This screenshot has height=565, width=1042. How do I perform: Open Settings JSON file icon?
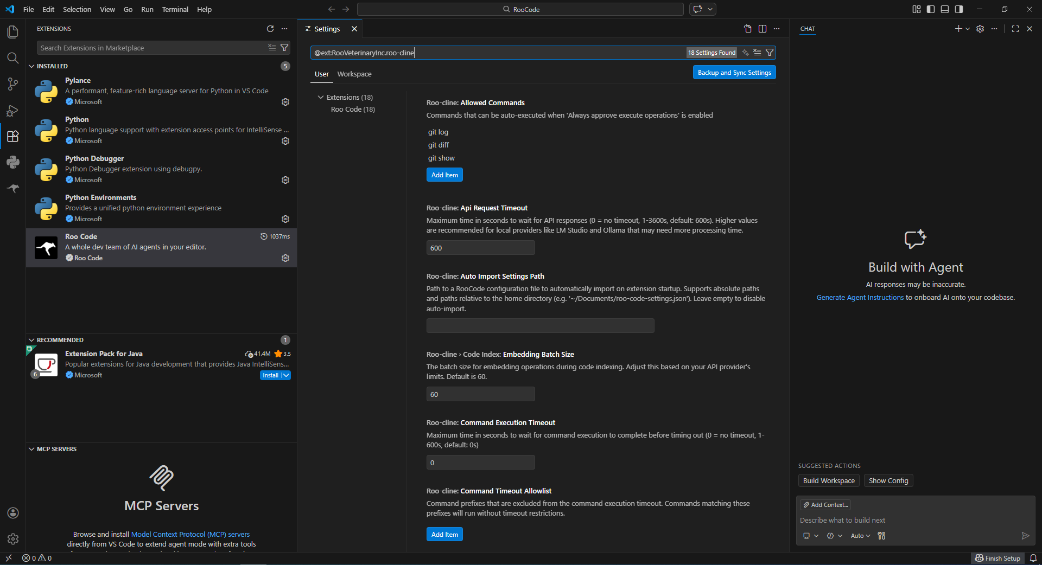pyautogui.click(x=747, y=29)
